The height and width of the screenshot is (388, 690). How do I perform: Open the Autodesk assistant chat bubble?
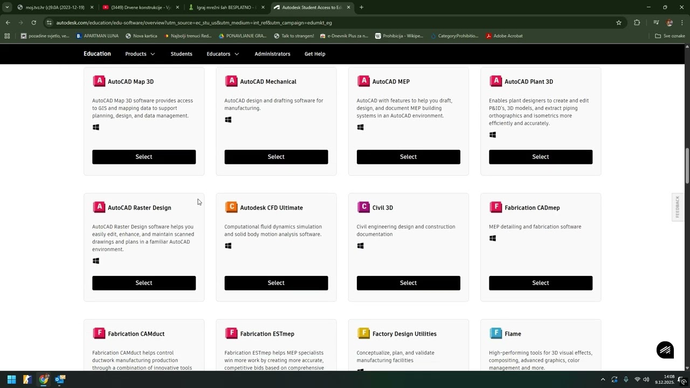665,350
